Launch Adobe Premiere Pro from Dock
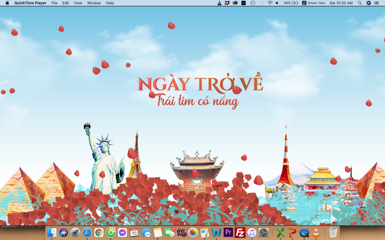 click(228, 232)
